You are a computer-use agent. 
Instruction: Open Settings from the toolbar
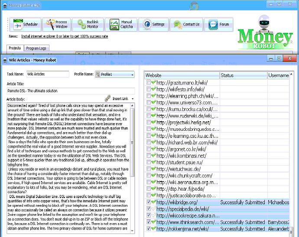(x=154, y=24)
